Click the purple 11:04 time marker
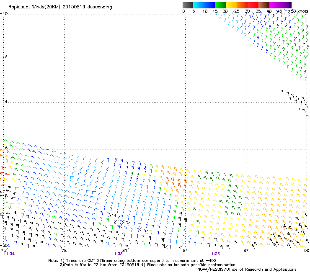310x272 pixels. coord(9,254)
